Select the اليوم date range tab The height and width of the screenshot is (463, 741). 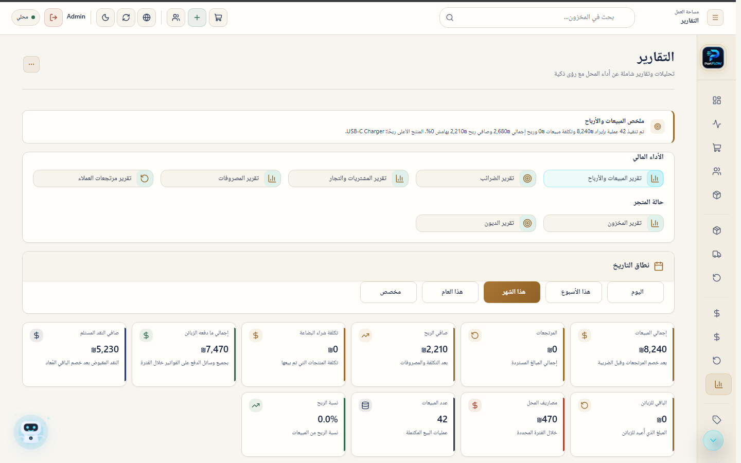pos(636,292)
